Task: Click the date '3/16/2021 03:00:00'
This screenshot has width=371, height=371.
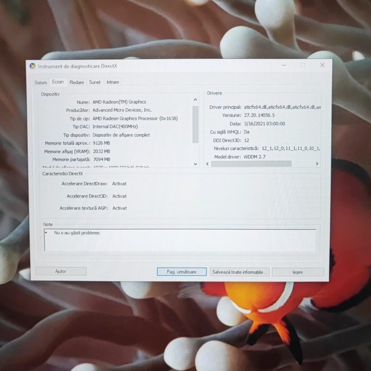Action: tap(264, 123)
